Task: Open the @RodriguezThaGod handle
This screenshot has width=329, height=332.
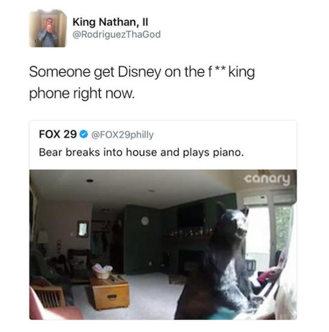Action: coord(117,35)
